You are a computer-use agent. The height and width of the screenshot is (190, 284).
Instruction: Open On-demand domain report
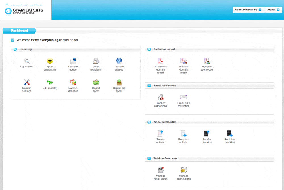pos(161,66)
